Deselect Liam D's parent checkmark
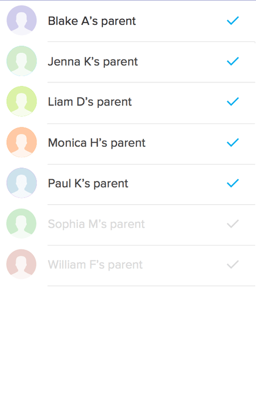 (233, 102)
